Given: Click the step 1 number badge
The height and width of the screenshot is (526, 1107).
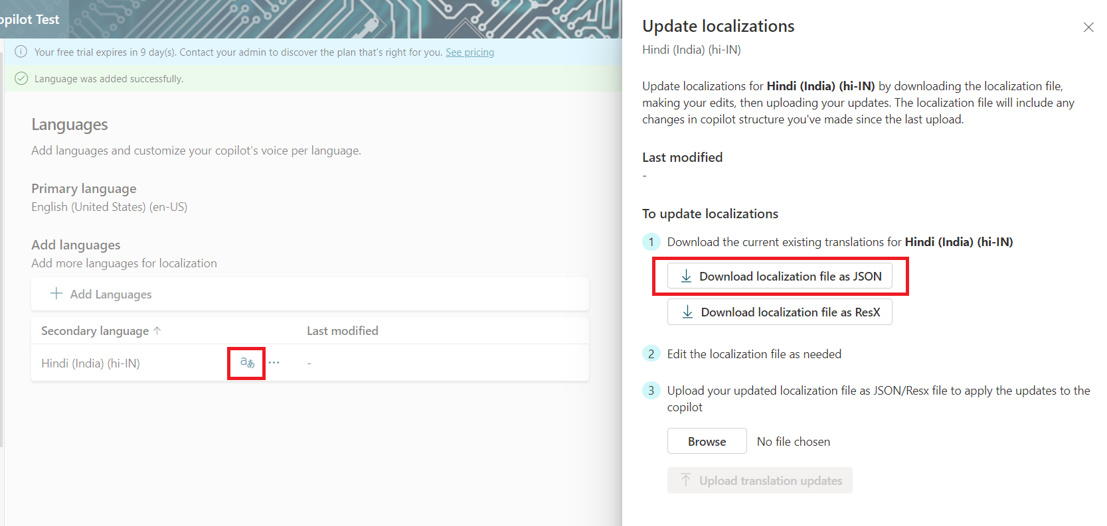Looking at the screenshot, I should 651,242.
